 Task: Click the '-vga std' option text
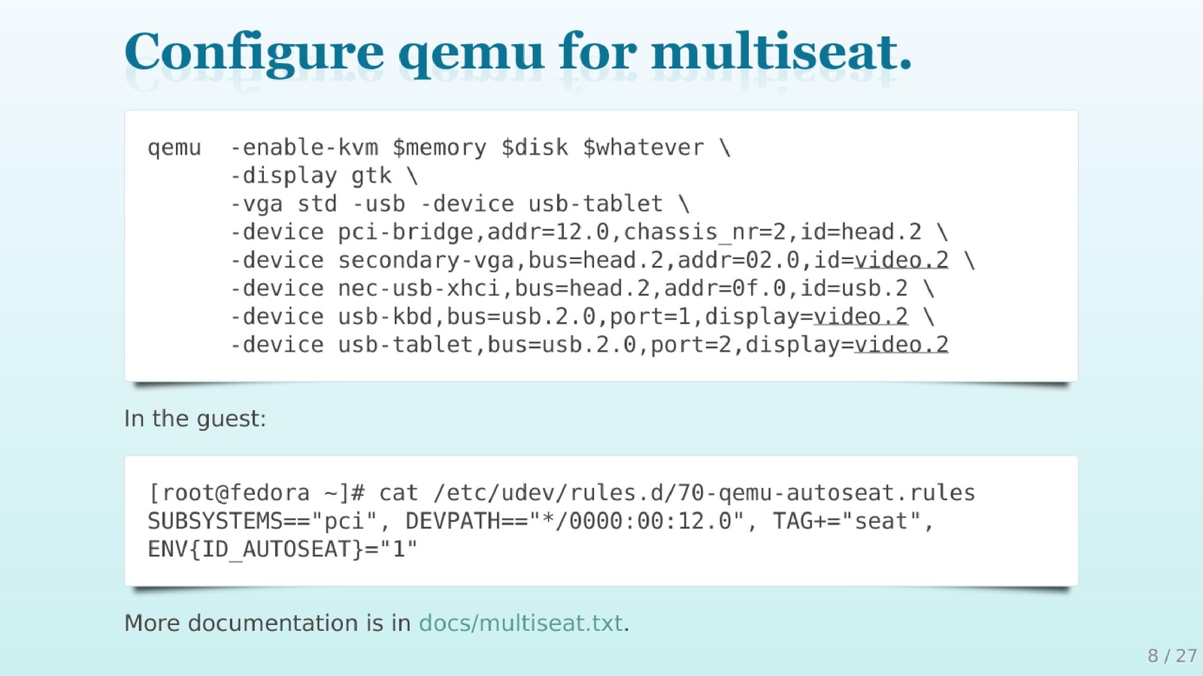pos(283,204)
